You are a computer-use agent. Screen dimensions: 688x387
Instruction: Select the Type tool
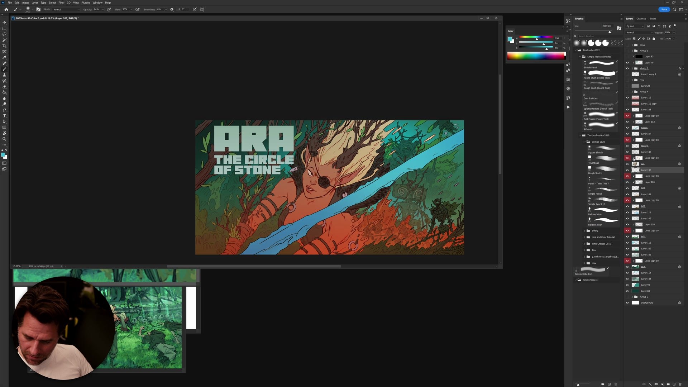(x=4, y=116)
